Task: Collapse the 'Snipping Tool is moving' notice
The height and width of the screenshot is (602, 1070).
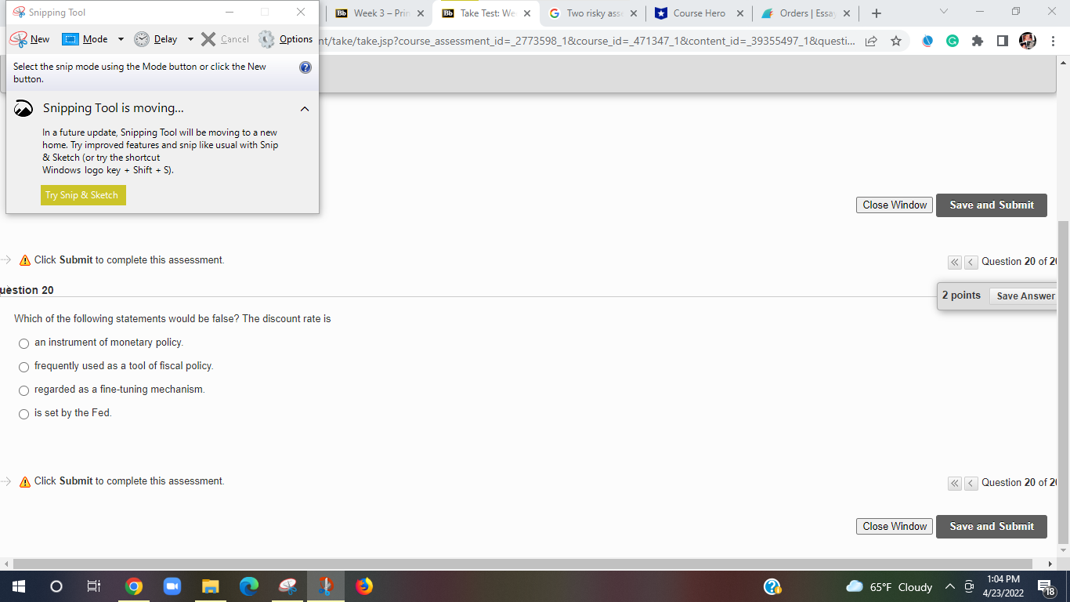Action: point(305,109)
